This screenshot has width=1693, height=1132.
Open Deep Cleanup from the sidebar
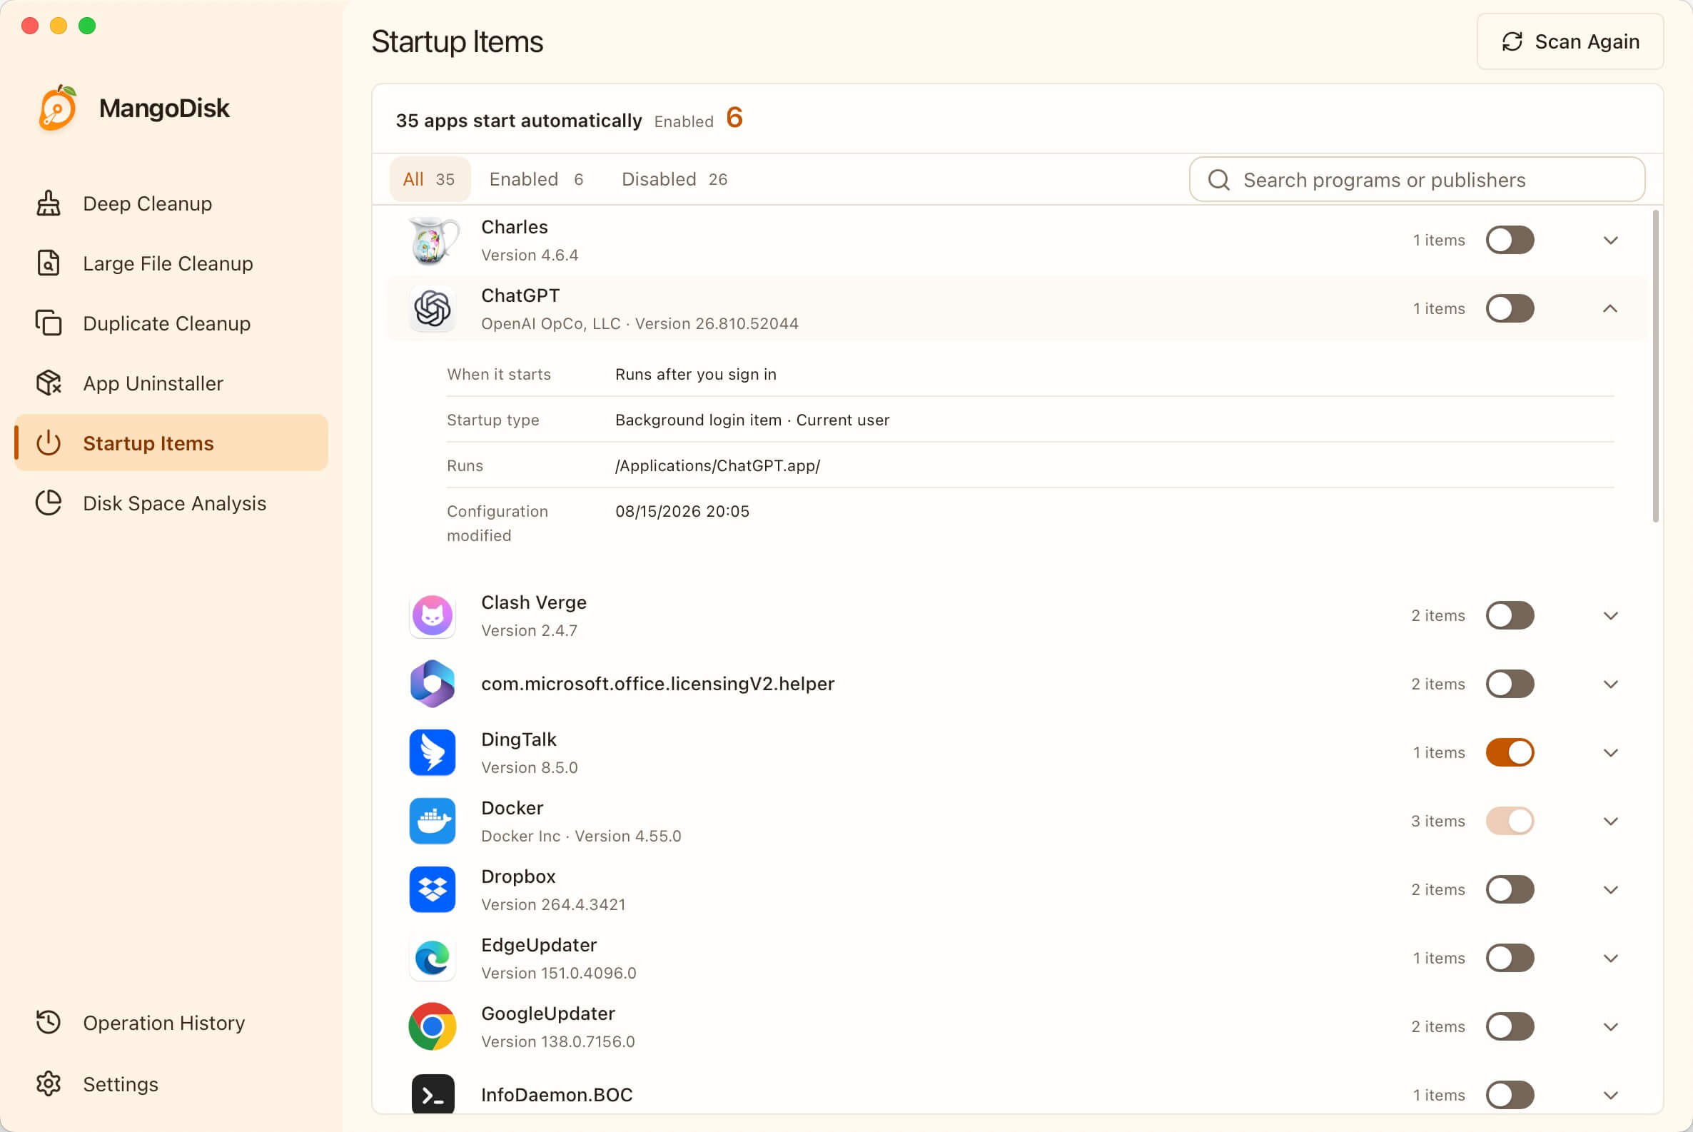[171, 203]
